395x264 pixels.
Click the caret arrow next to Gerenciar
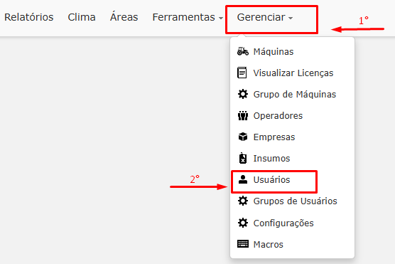click(291, 19)
